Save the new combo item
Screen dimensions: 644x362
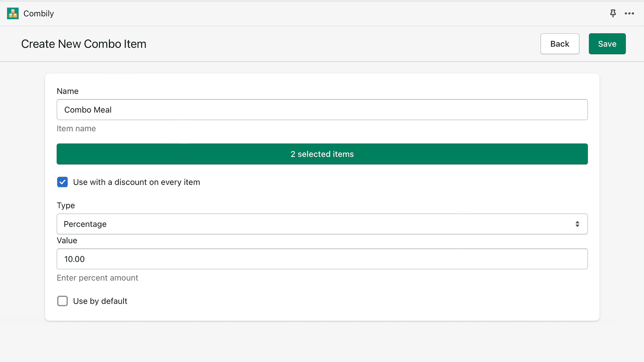(x=607, y=44)
